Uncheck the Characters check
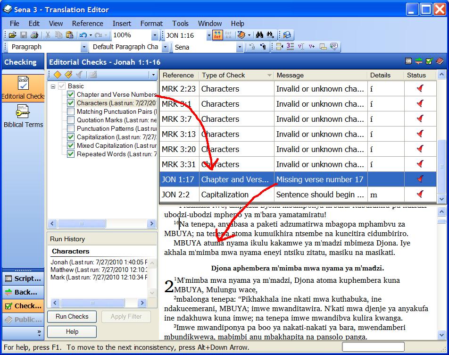This screenshot has width=449, height=355. (71, 103)
